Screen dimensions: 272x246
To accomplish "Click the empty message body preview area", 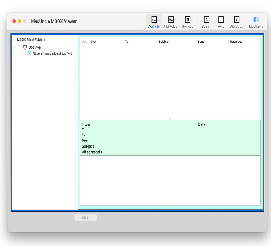I will point(170,181).
